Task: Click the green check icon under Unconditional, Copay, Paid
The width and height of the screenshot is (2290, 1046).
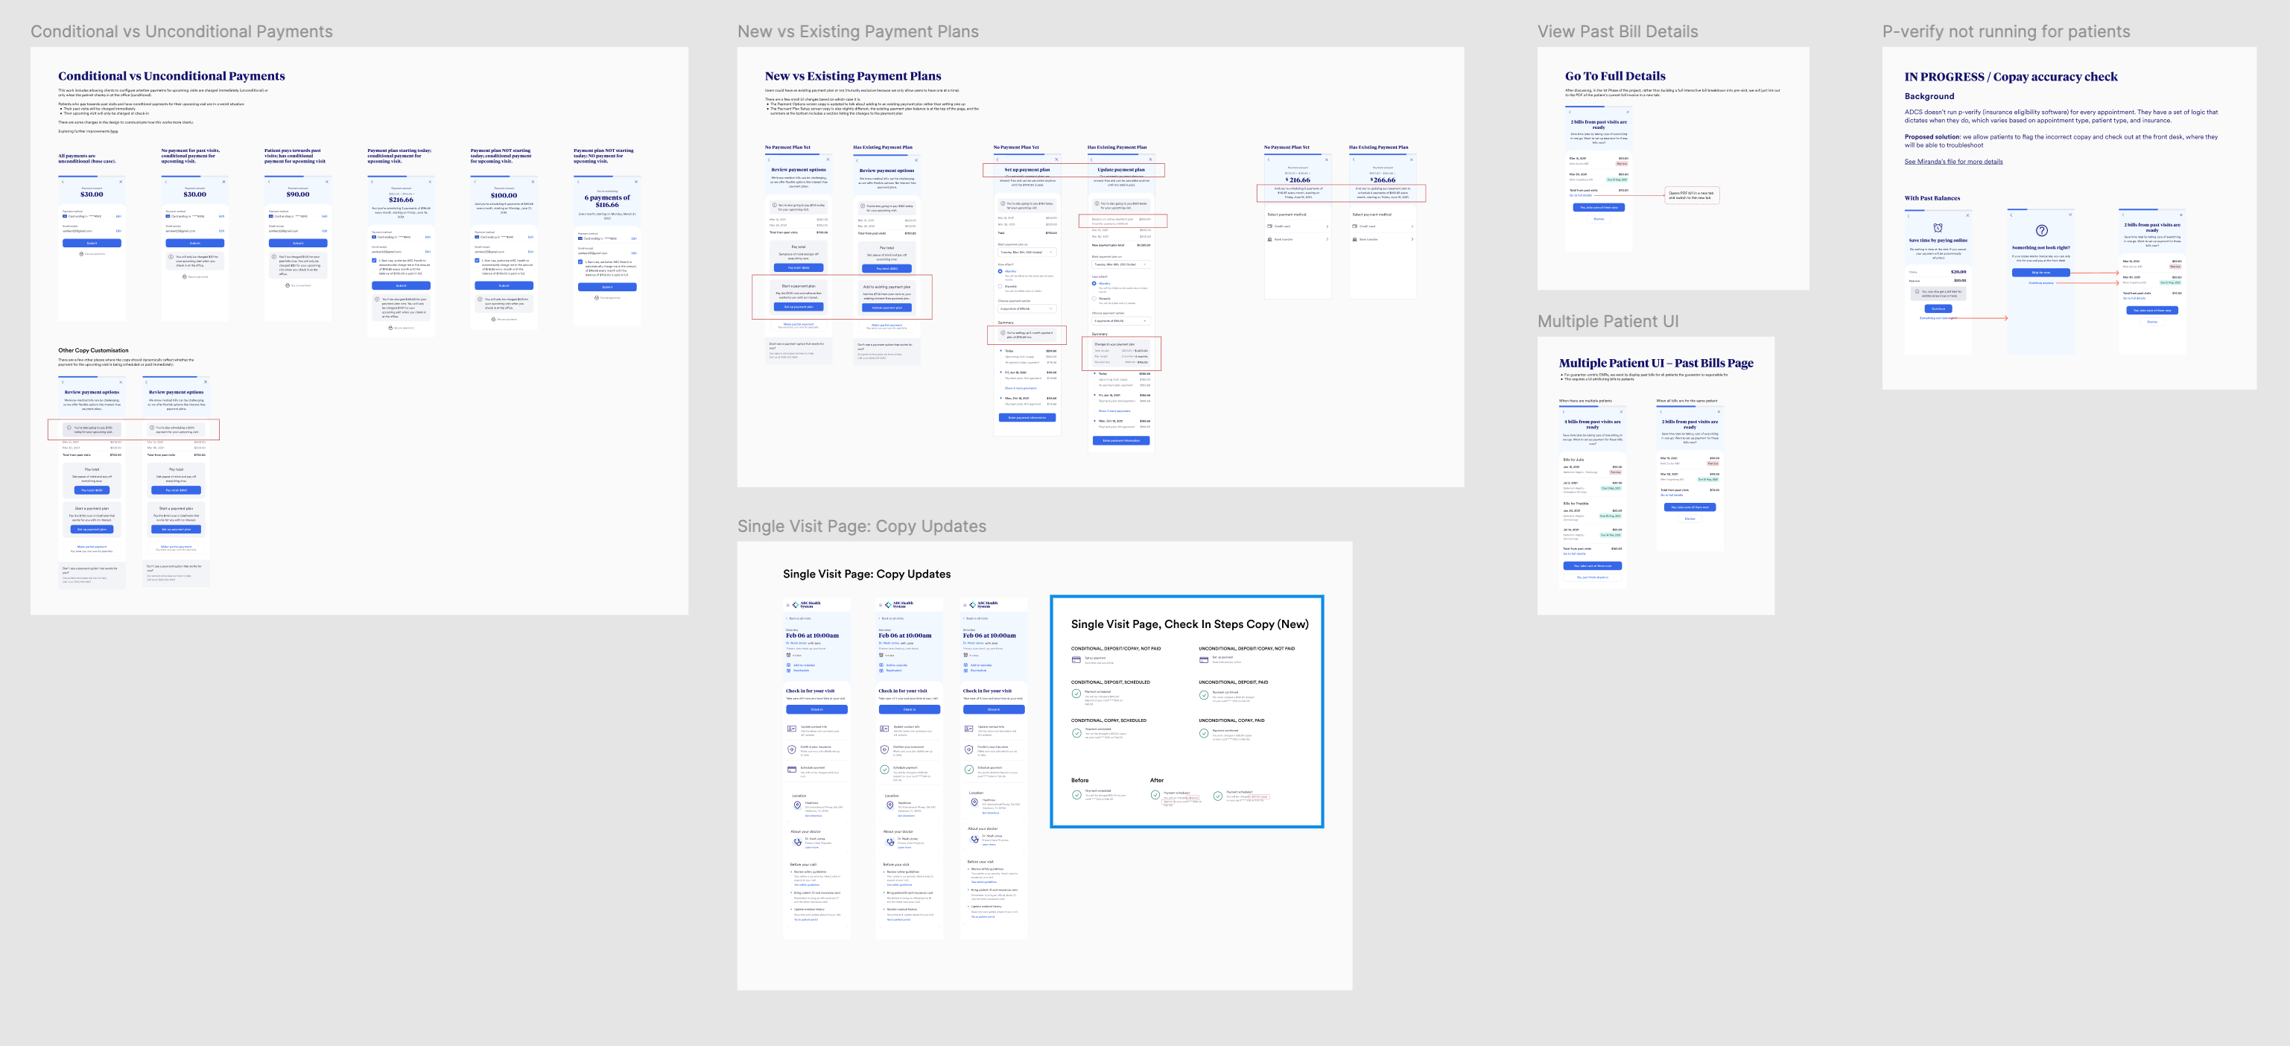Action: (x=1204, y=733)
